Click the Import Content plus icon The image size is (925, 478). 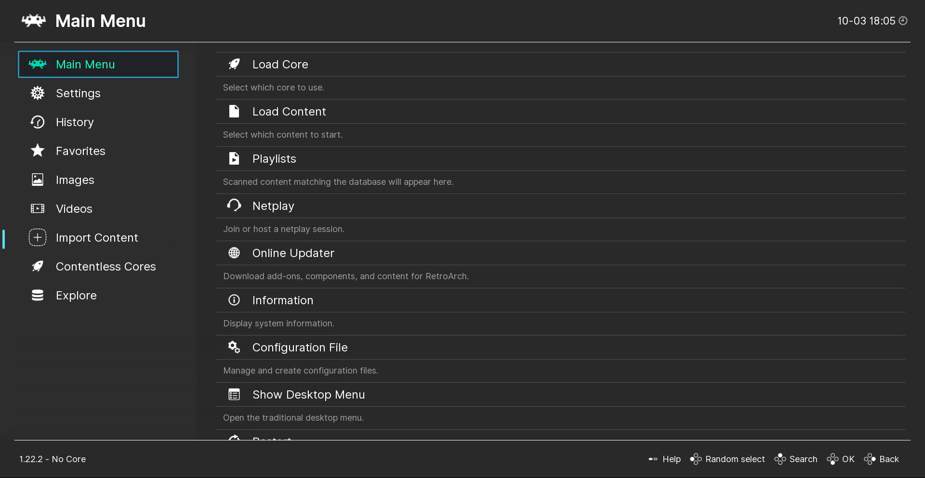coord(38,237)
